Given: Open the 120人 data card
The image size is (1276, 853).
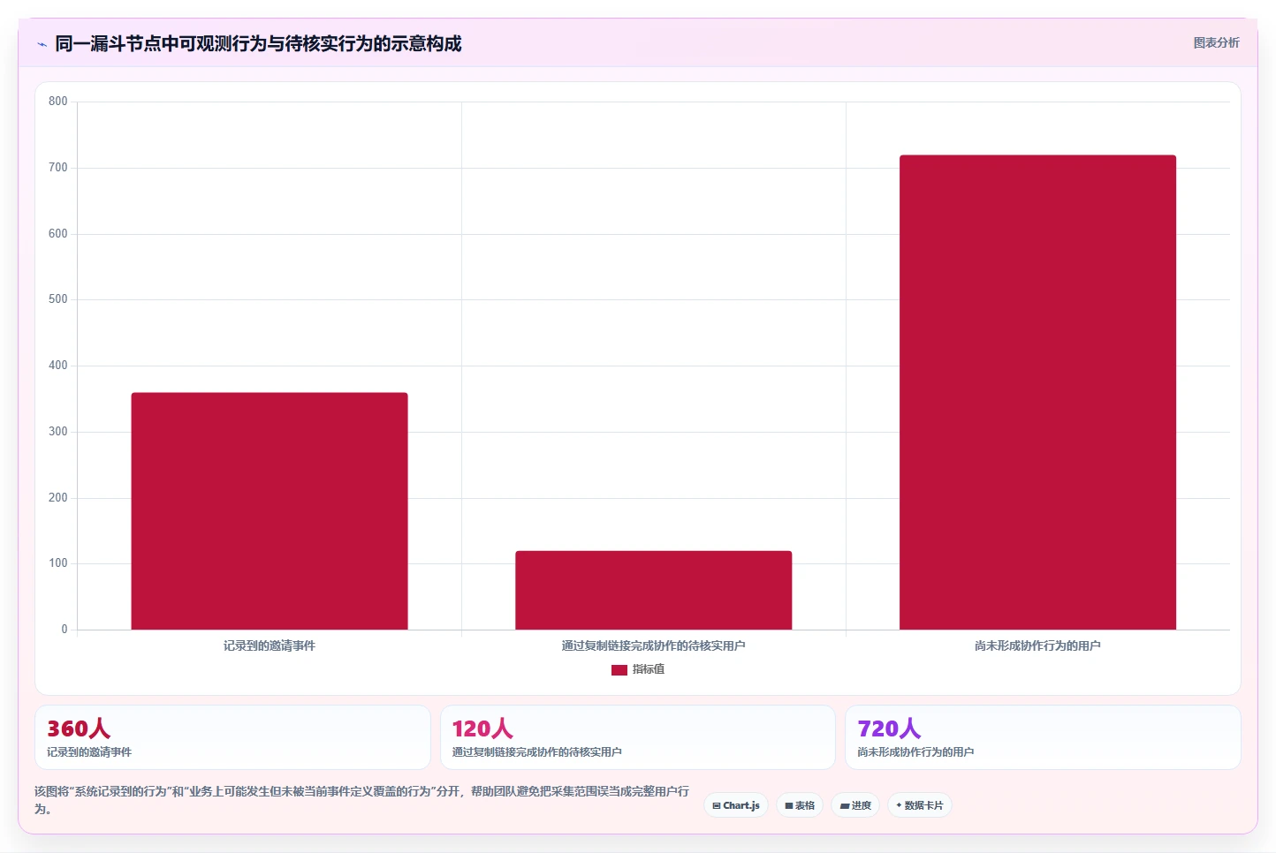Looking at the screenshot, I should pyautogui.click(x=637, y=737).
